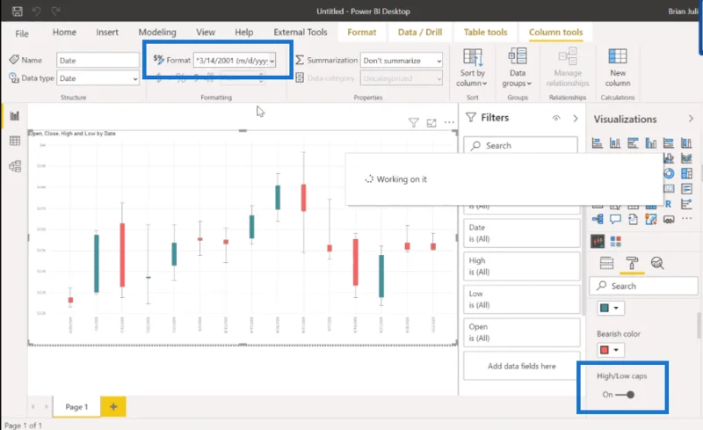Viewport: 703px width, 430px height.
Task: Open the Fields well tab icon
Action: point(606,263)
